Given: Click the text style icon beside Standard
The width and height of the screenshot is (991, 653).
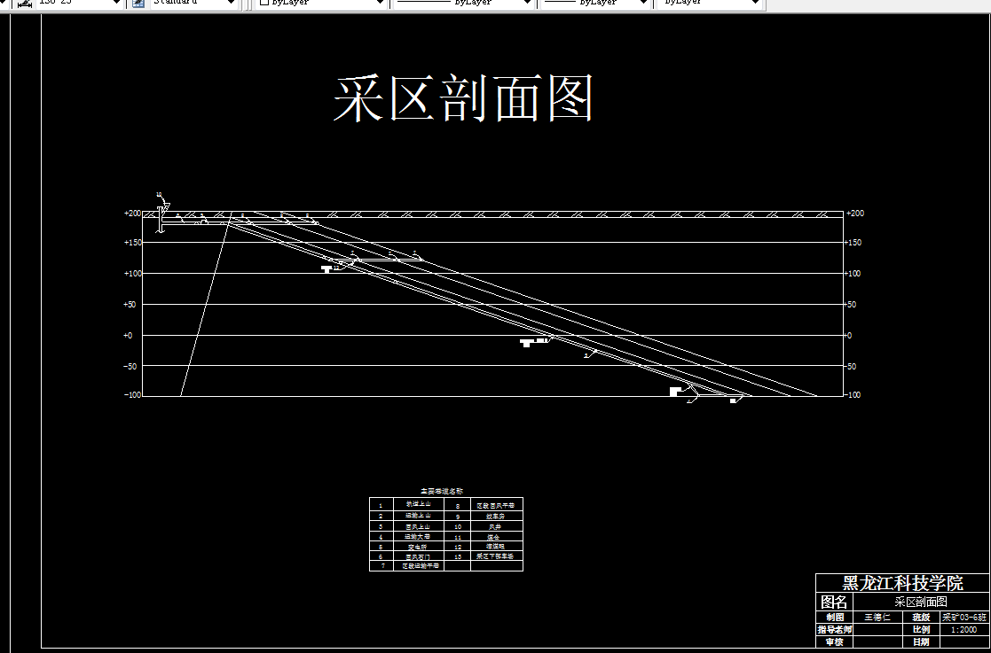Looking at the screenshot, I should [138, 4].
